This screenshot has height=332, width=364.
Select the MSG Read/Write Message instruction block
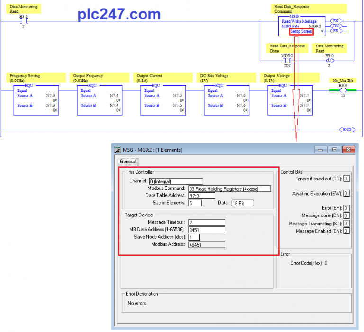[301, 26]
